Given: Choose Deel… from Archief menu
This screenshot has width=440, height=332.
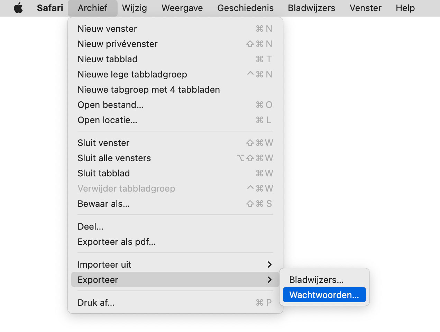Looking at the screenshot, I should 175,227.
